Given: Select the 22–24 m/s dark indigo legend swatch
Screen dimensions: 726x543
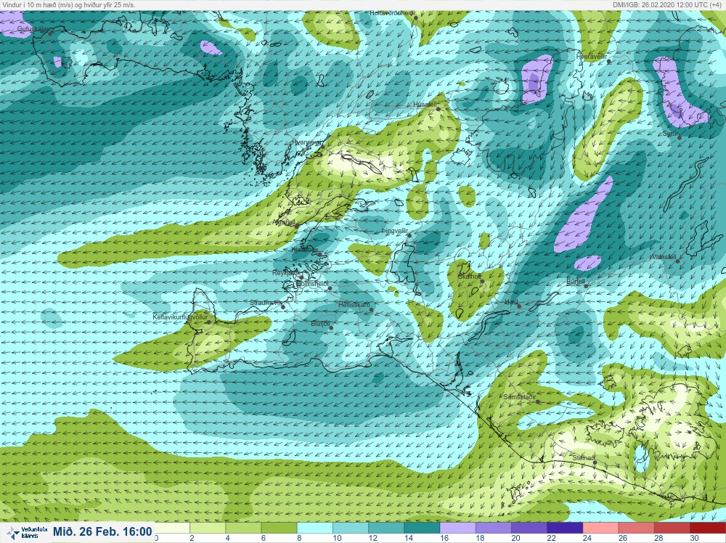Looking at the screenshot, I should [564, 528].
